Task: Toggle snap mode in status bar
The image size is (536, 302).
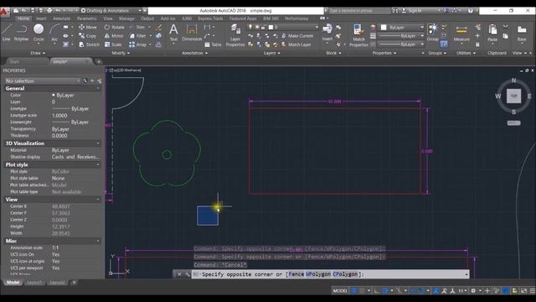Action: point(362,291)
